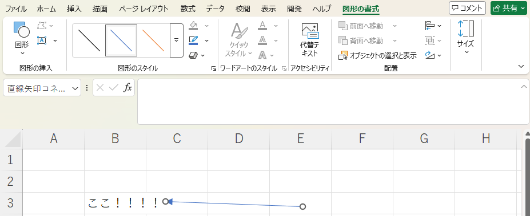Click the fx insert function icon
This screenshot has height=216, width=530.
(x=127, y=88)
